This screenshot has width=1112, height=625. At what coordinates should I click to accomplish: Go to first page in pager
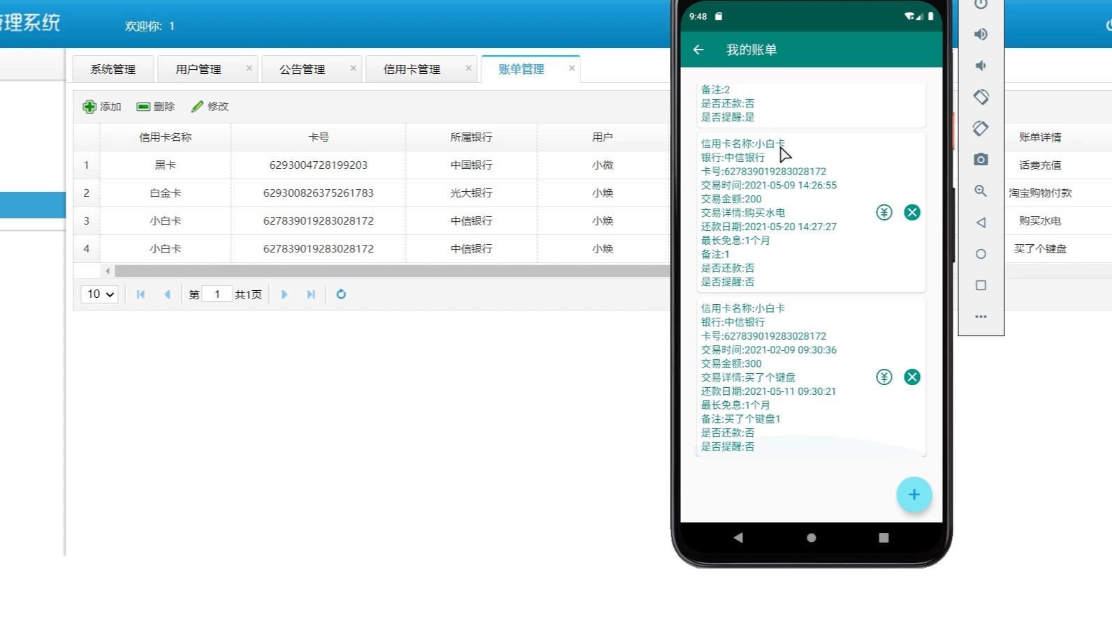tap(140, 294)
